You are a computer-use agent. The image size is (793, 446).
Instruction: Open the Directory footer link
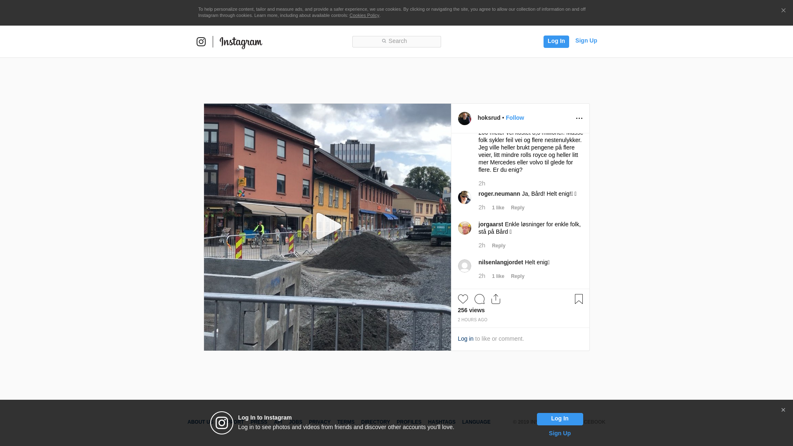(x=375, y=422)
